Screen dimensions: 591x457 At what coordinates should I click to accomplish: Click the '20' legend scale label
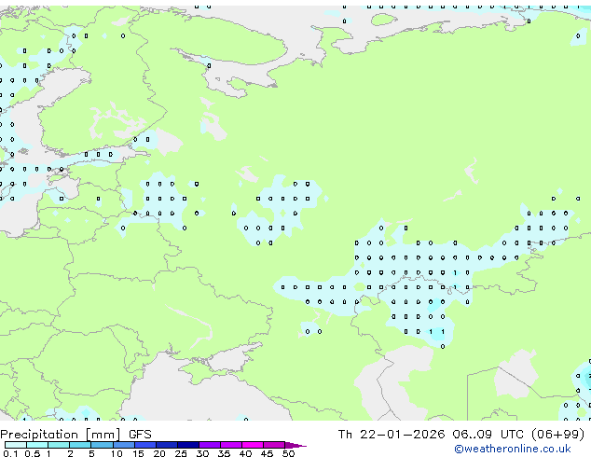coord(159,453)
